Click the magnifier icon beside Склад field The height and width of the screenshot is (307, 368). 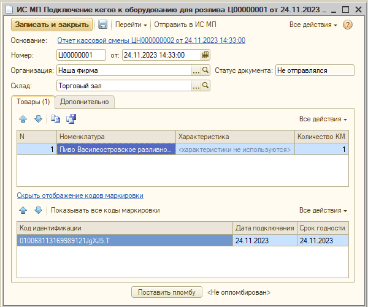point(205,86)
